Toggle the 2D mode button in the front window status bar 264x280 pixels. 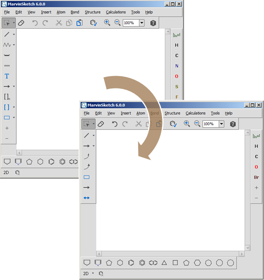tap(86, 273)
